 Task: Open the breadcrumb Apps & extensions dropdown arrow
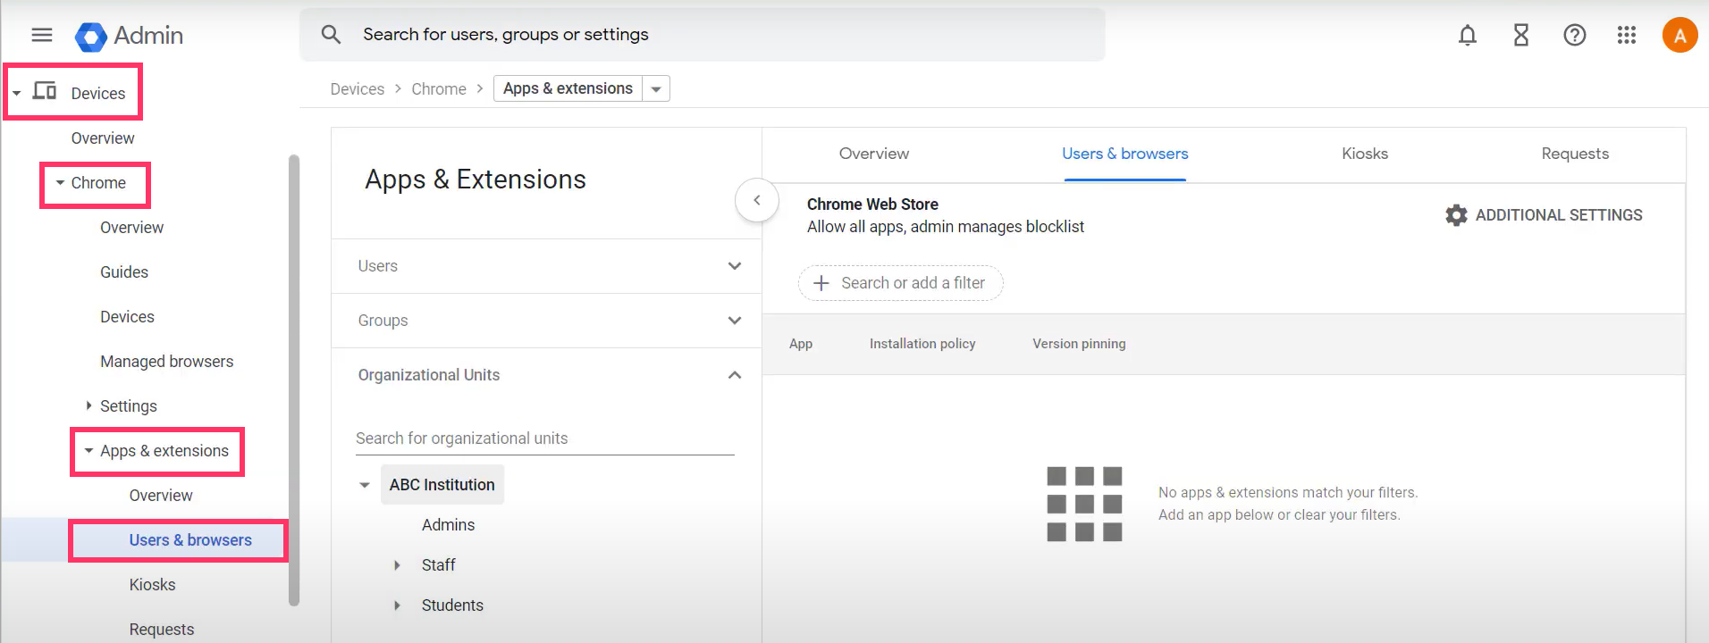(656, 89)
